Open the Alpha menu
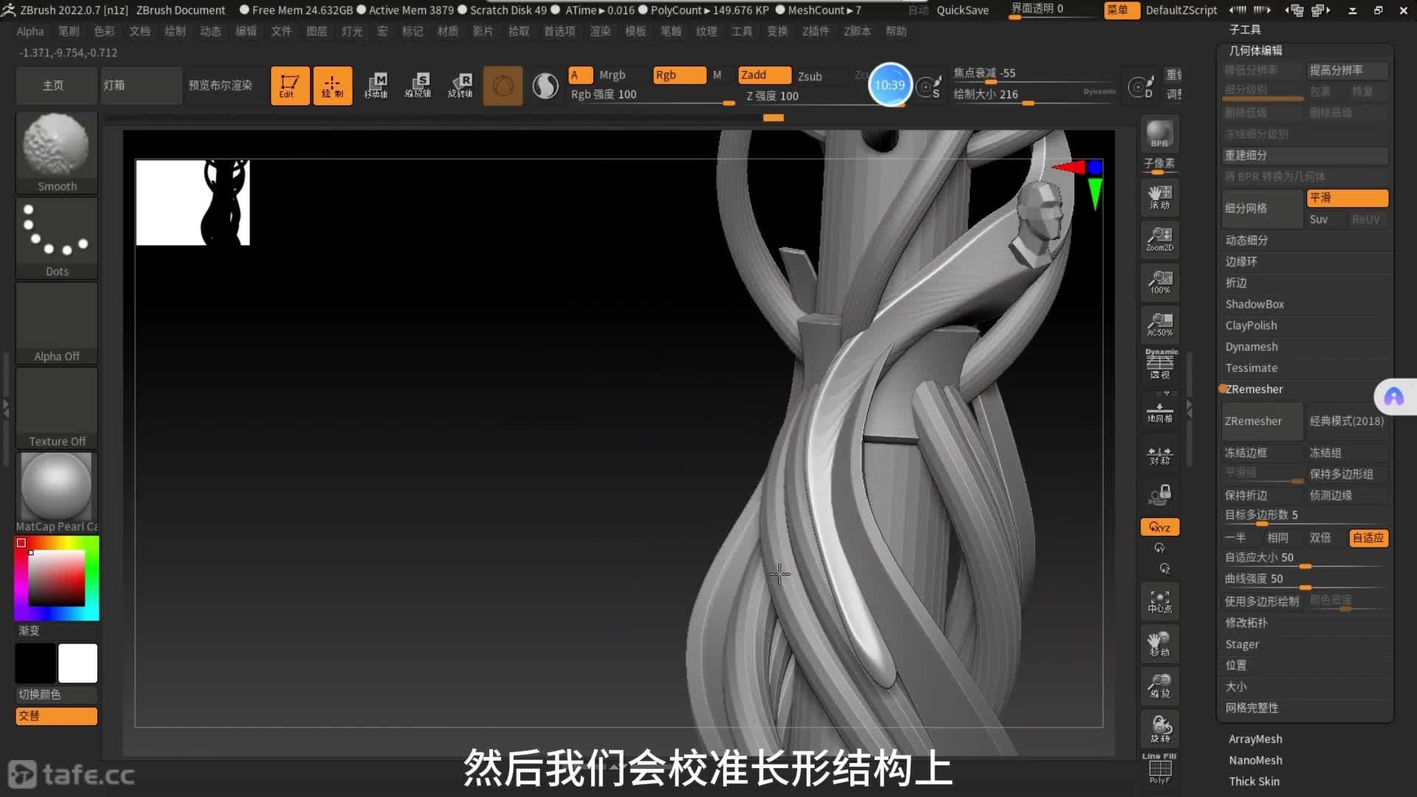This screenshot has width=1417, height=797. coord(30,31)
